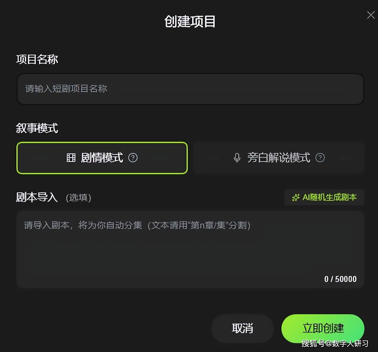Click the green 立即创建 button
The width and height of the screenshot is (378, 352).
pyautogui.click(x=323, y=328)
